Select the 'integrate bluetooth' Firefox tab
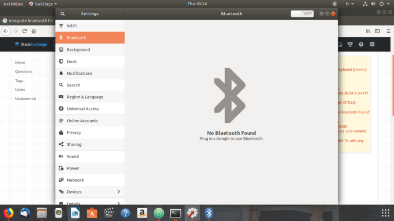The width and height of the screenshot is (394, 221). (28, 20)
